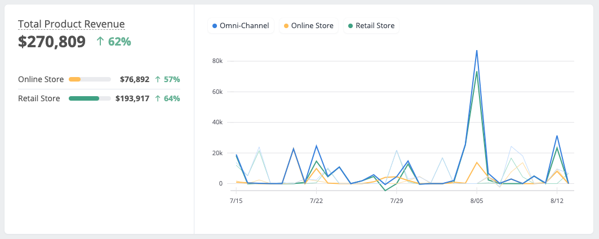Toggle the Omni-Channel legend series

[241, 26]
